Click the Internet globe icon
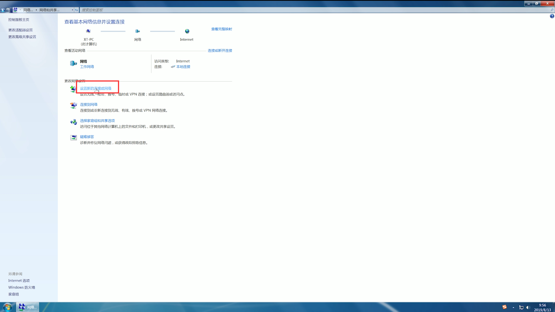The width and height of the screenshot is (555, 312). [x=187, y=31]
